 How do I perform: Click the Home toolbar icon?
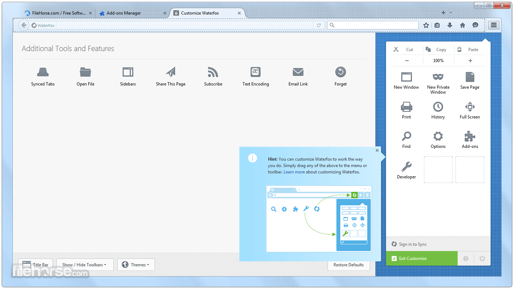pos(463,25)
